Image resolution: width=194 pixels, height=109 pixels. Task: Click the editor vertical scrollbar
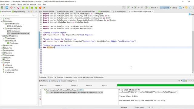click(193, 51)
